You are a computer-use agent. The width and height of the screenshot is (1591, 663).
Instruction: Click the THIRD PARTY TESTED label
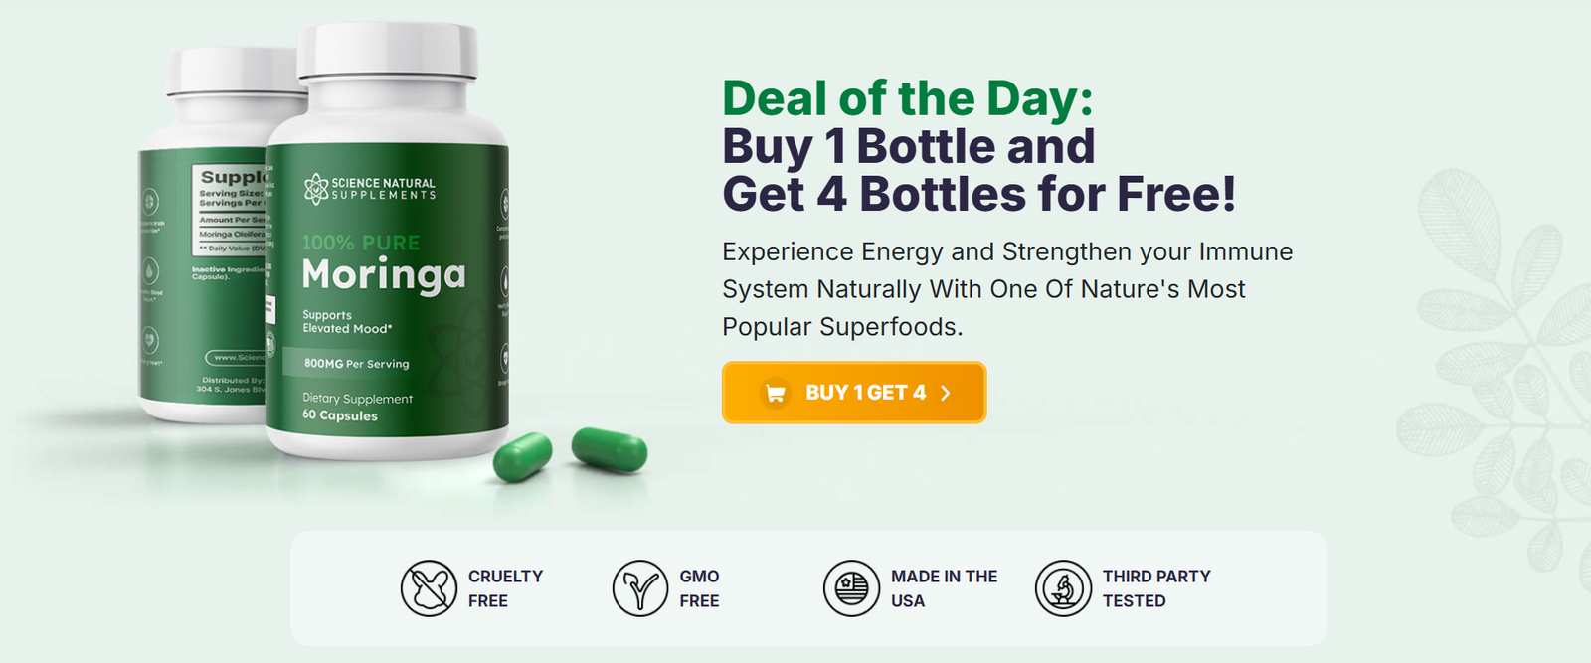1156,588
